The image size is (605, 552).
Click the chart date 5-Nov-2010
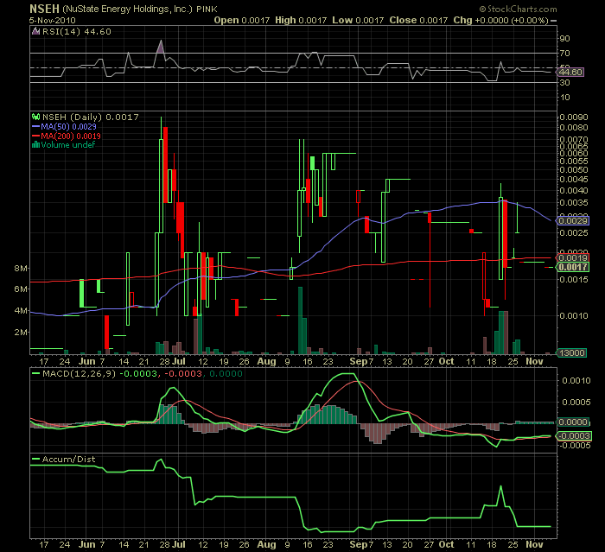53,21
